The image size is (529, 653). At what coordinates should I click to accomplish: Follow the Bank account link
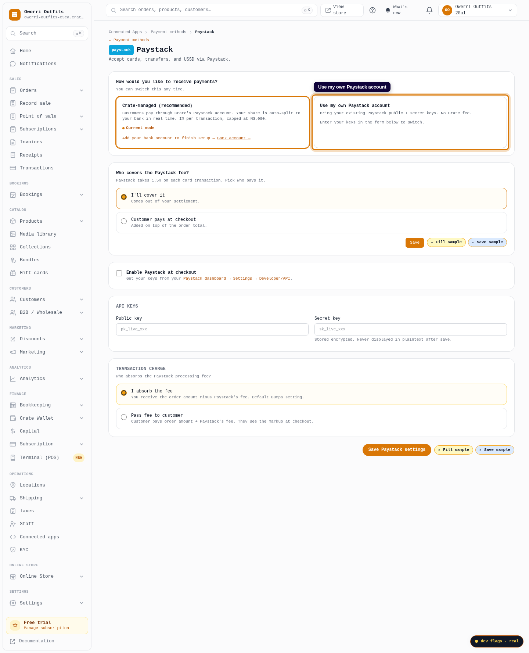234,138
